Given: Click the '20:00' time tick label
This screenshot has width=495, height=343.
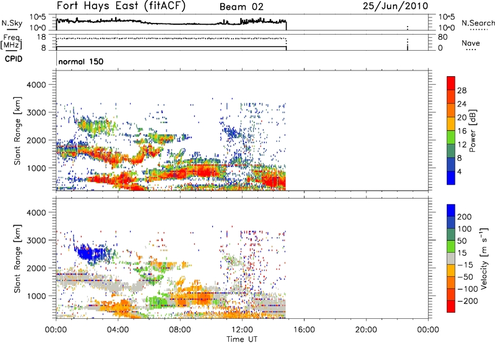Looking at the screenshot, I should point(366,330).
